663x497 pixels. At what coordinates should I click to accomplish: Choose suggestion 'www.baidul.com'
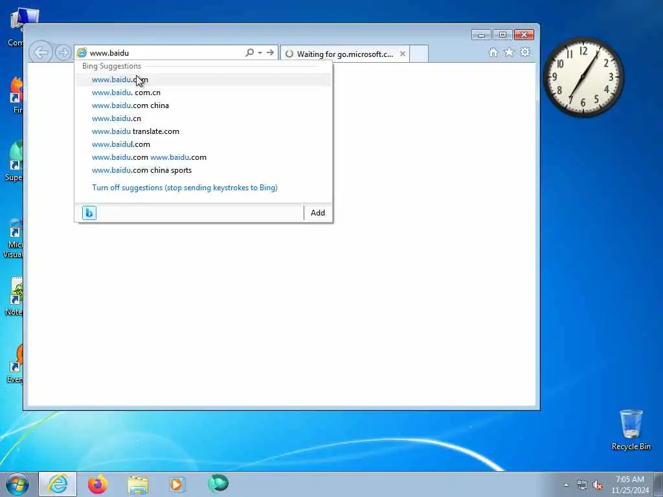coord(203,144)
